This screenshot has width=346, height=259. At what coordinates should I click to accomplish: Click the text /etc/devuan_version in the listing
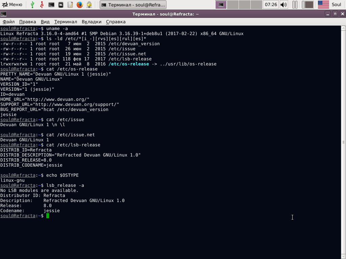[x=134, y=44]
